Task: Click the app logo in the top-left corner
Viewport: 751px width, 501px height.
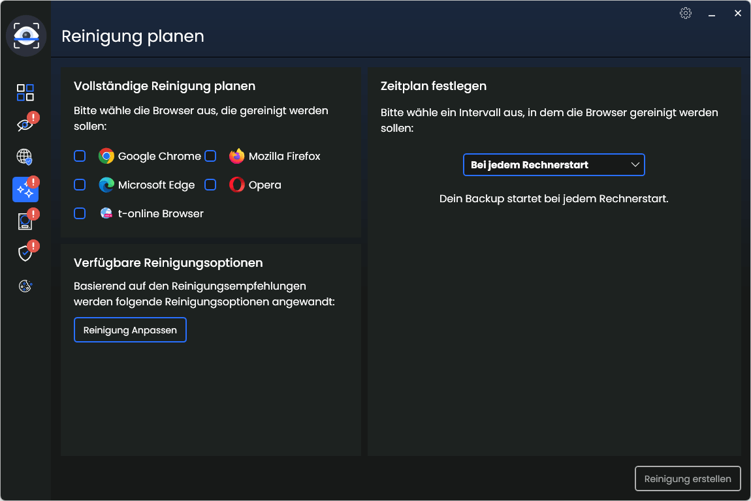Action: (x=26, y=36)
